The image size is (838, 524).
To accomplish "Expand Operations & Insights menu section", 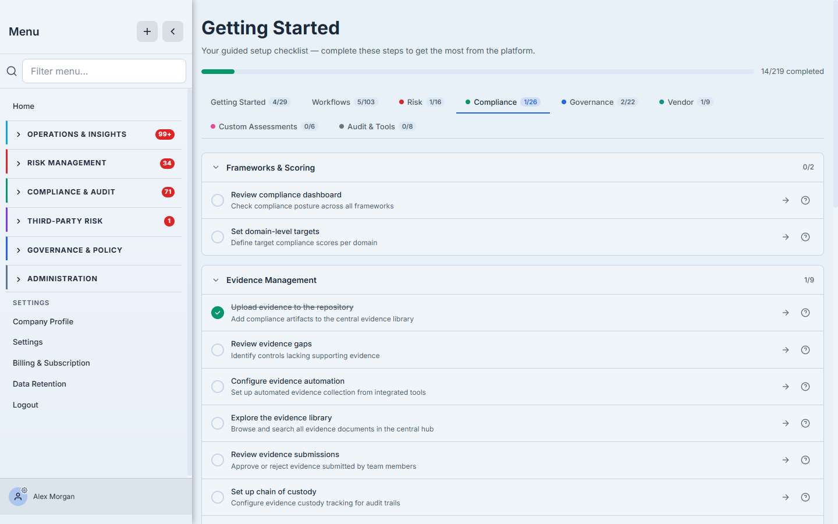I will click(94, 134).
